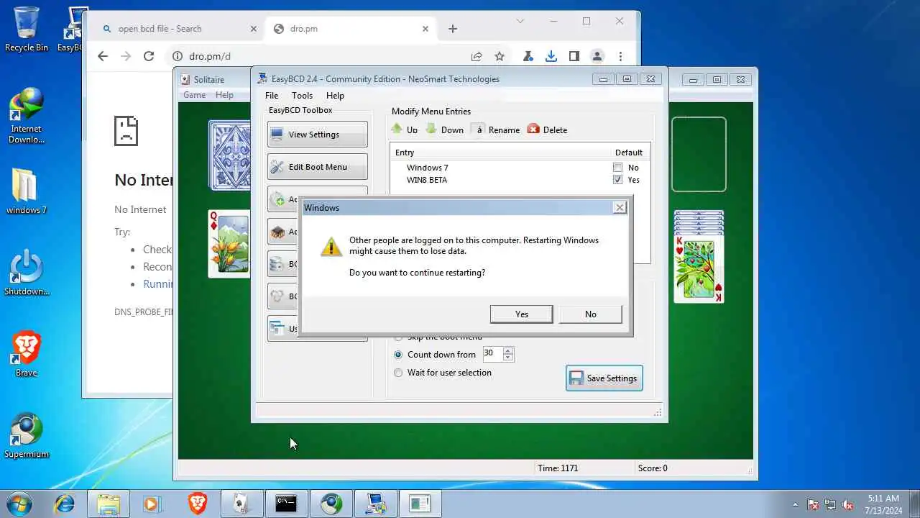Move boot entry Up
Viewport: 920px width, 518px height.
point(404,129)
